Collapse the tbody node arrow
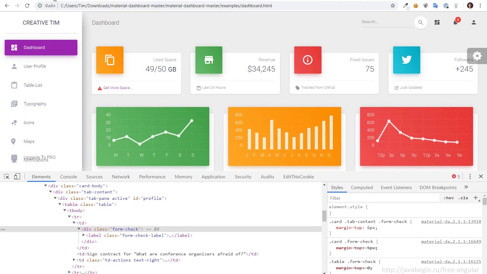487x274 pixels. pyautogui.click(x=65, y=210)
